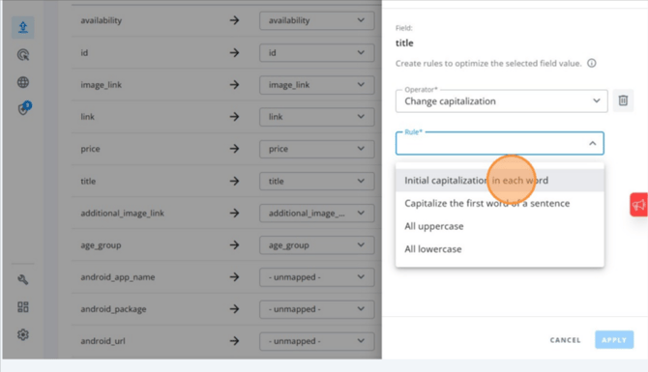
Task: Click the arrow in age_group row
Action: 234,244
